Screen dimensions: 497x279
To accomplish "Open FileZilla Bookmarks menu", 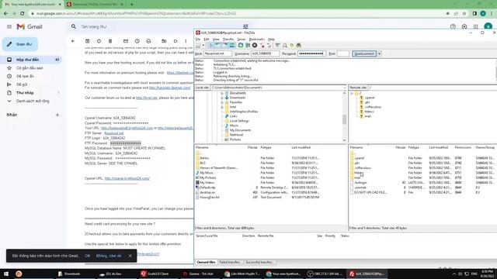I will [x=257, y=40].
